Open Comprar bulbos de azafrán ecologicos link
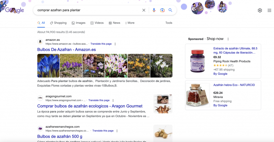This screenshot has width=274, height=142. 90,106
